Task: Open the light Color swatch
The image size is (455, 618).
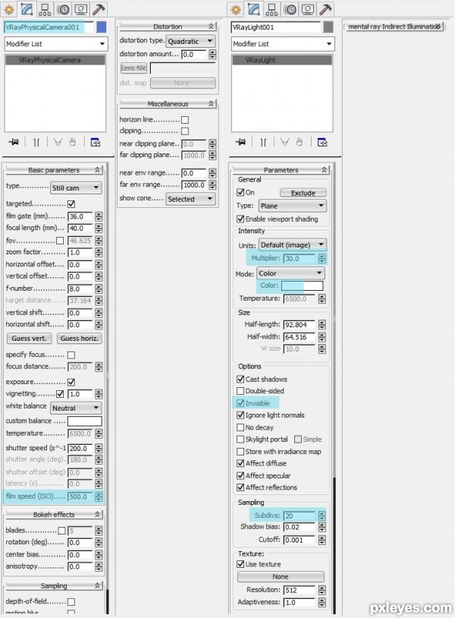Action: click(x=303, y=285)
